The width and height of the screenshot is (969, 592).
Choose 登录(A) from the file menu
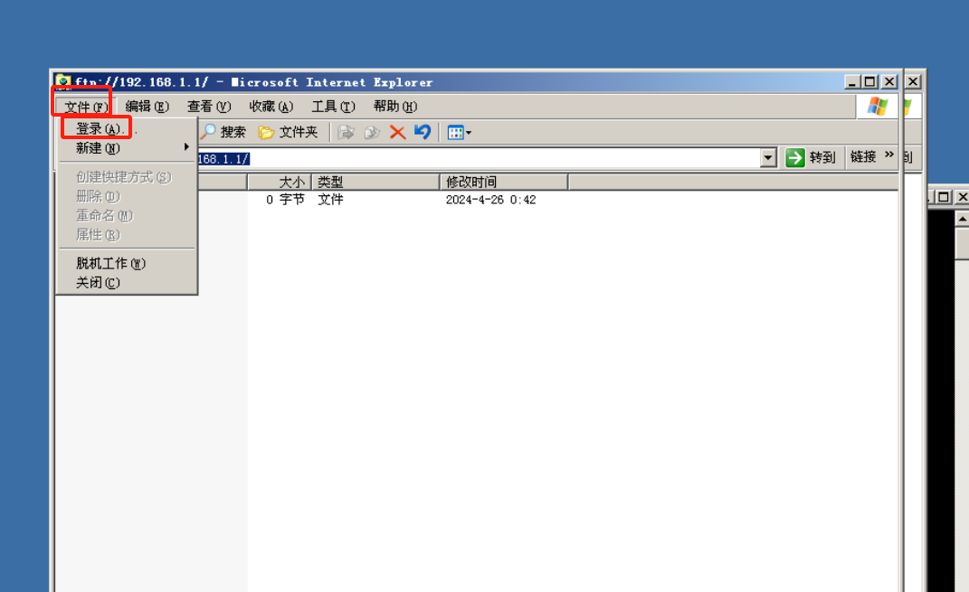[127, 129]
